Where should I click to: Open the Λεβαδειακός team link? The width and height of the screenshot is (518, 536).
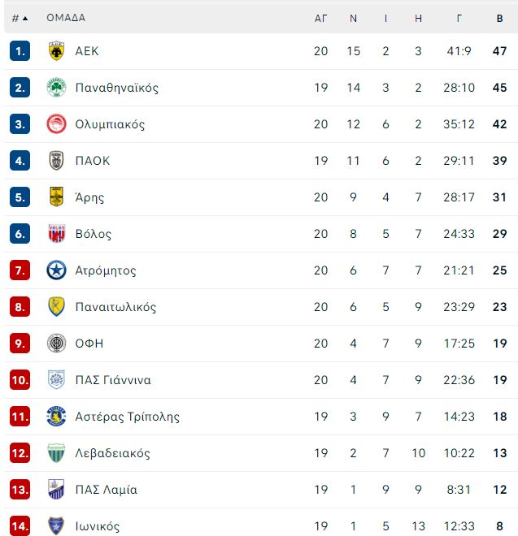coord(113,453)
